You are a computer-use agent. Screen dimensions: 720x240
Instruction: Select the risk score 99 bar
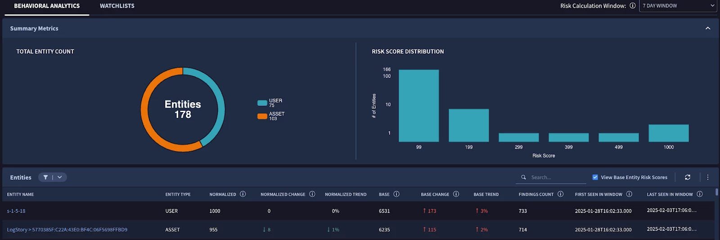click(x=418, y=106)
